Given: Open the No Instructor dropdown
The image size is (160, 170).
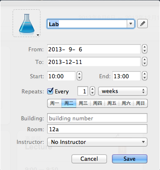Looking at the screenshot, I should click(97, 142).
